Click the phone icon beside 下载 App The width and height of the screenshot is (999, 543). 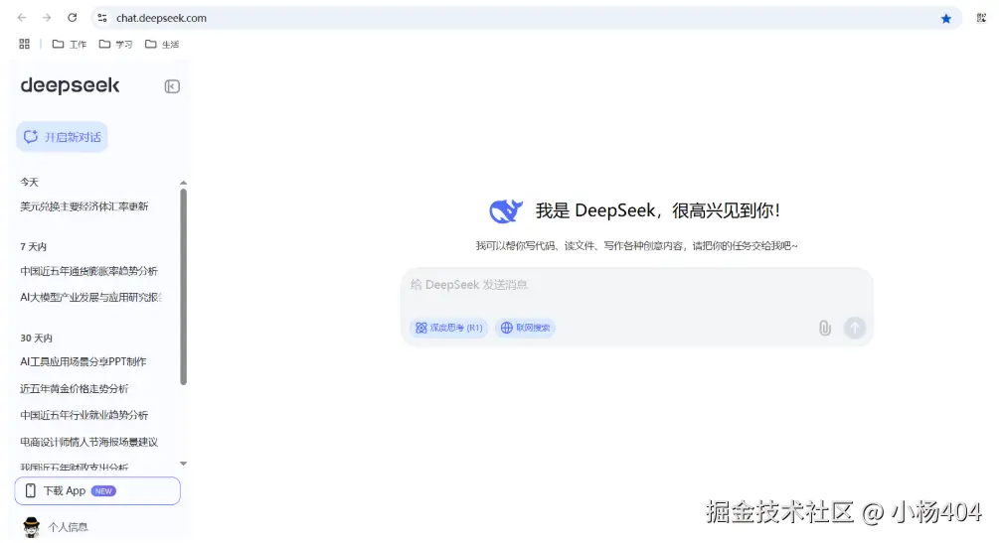[30, 490]
